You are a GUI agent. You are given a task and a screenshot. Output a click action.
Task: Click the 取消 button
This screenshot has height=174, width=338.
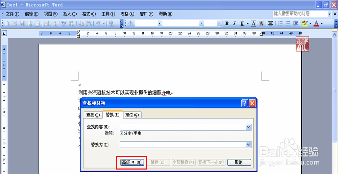pos(239,163)
